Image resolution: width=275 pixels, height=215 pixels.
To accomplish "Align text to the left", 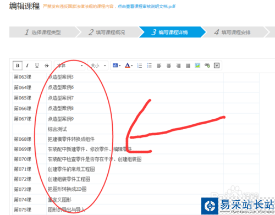I will (x=159, y=65).
